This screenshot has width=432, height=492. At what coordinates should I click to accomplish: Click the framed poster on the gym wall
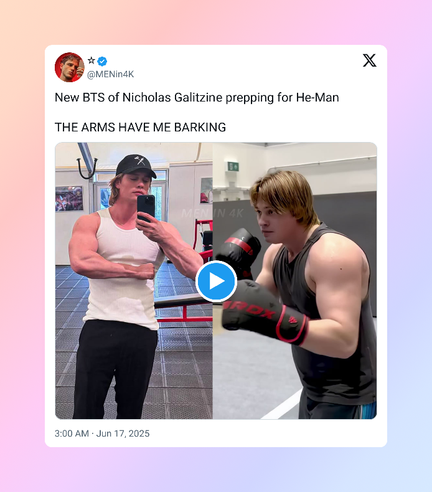[69, 199]
